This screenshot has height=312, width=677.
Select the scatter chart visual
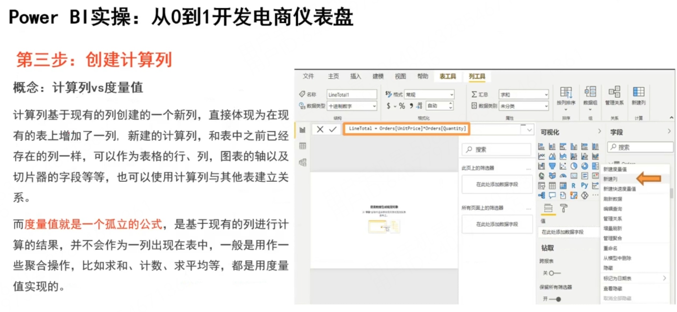click(563, 166)
